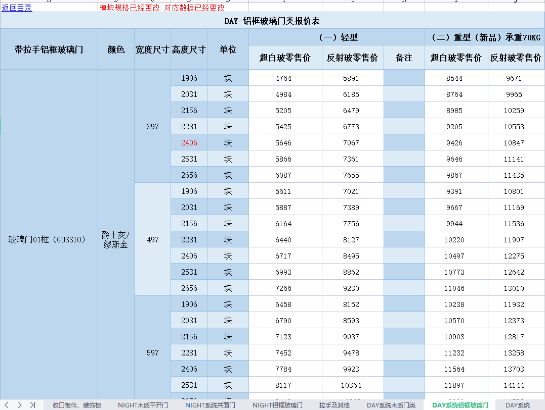Go to the 拉手及其他 sheet tab
545x410 pixels.
[x=334, y=405]
